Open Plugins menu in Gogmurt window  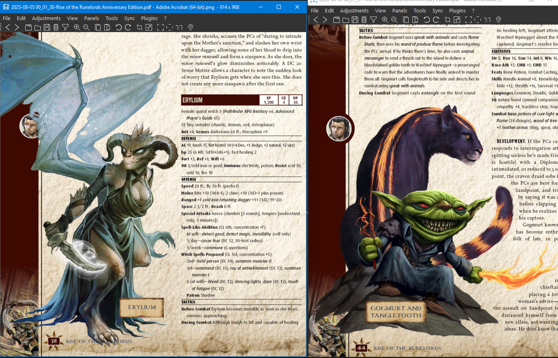[457, 10]
